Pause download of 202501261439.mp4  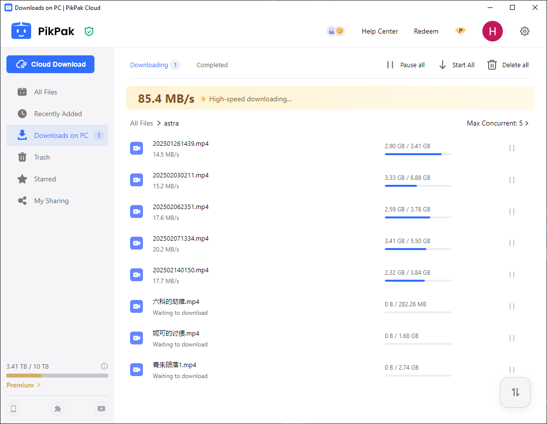[511, 148]
